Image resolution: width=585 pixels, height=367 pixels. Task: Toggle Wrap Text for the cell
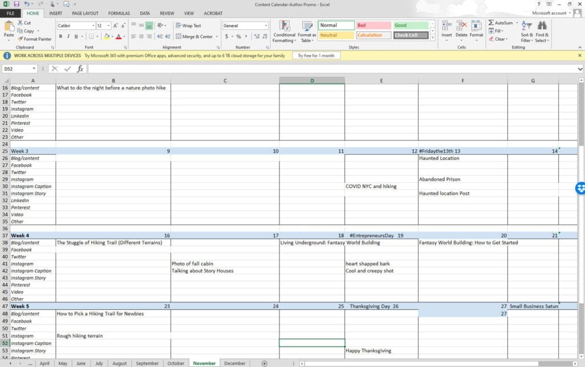tap(188, 26)
